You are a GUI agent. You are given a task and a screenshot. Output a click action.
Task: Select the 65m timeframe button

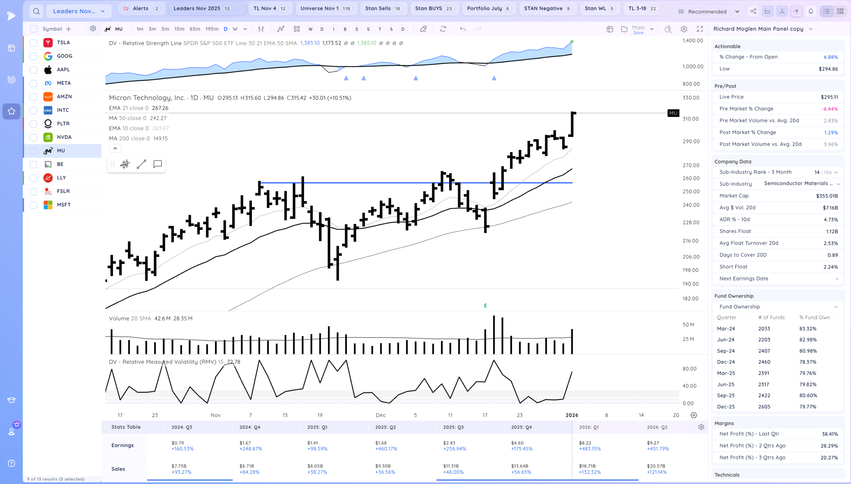click(195, 29)
